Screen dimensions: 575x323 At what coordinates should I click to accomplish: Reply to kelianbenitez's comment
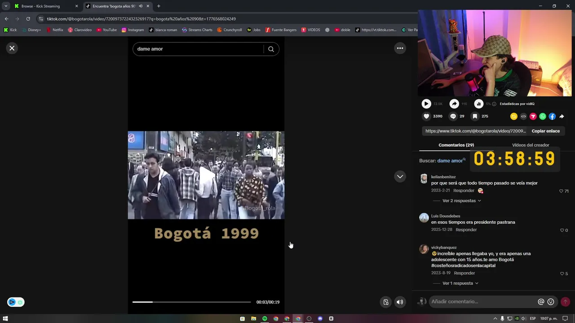[464, 191]
